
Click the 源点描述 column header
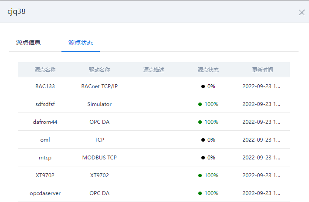pyautogui.click(x=154, y=70)
